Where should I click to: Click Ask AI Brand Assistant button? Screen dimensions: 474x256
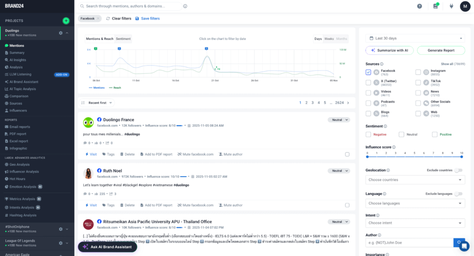pos(107,247)
